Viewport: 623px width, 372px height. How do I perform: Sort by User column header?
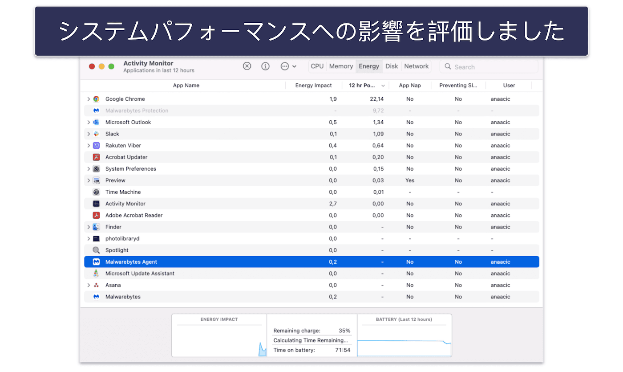[509, 86]
